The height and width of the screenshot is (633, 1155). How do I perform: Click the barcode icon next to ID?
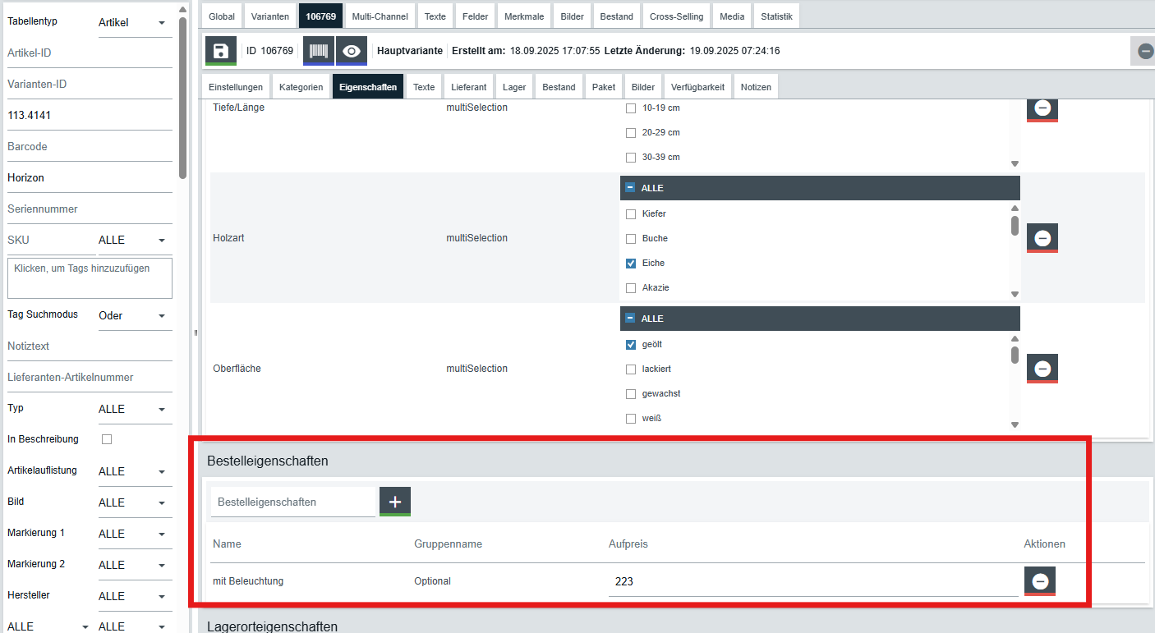tap(318, 51)
